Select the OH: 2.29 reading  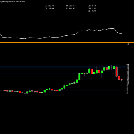tap(92, 9)
